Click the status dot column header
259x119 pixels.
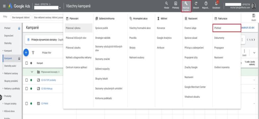click(31, 63)
